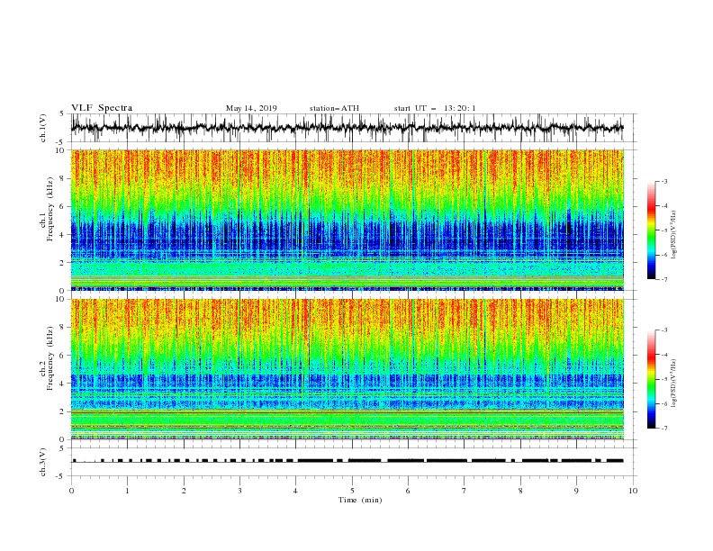This screenshot has width=713, height=551.
Task: Click the "9" tick on the time axis
Action: (x=576, y=491)
